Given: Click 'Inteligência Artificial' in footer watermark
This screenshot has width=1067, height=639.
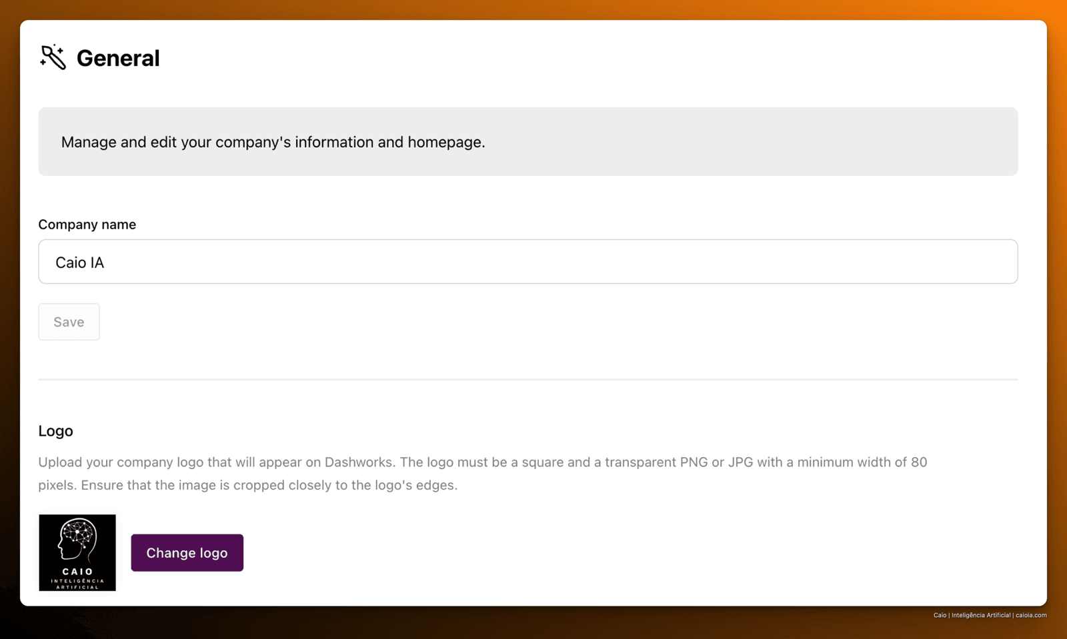Looking at the screenshot, I should [x=981, y=615].
